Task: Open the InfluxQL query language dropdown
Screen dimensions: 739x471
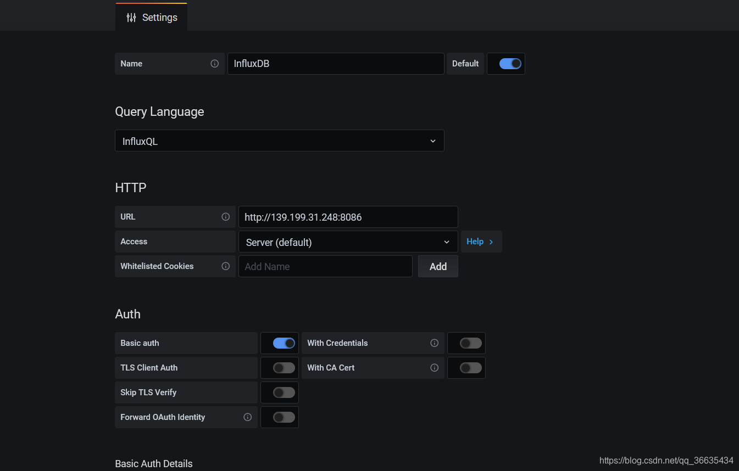Action: coord(279,141)
